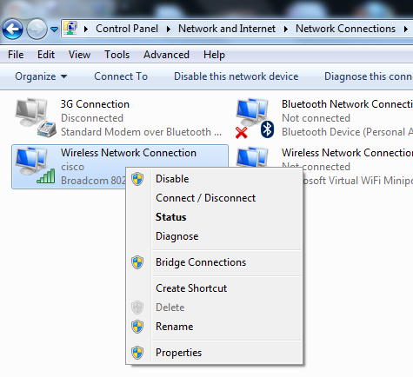Click the shield icon beside Bridge Connections
Image resolution: width=413 pixels, height=377 pixels.
[x=137, y=262]
